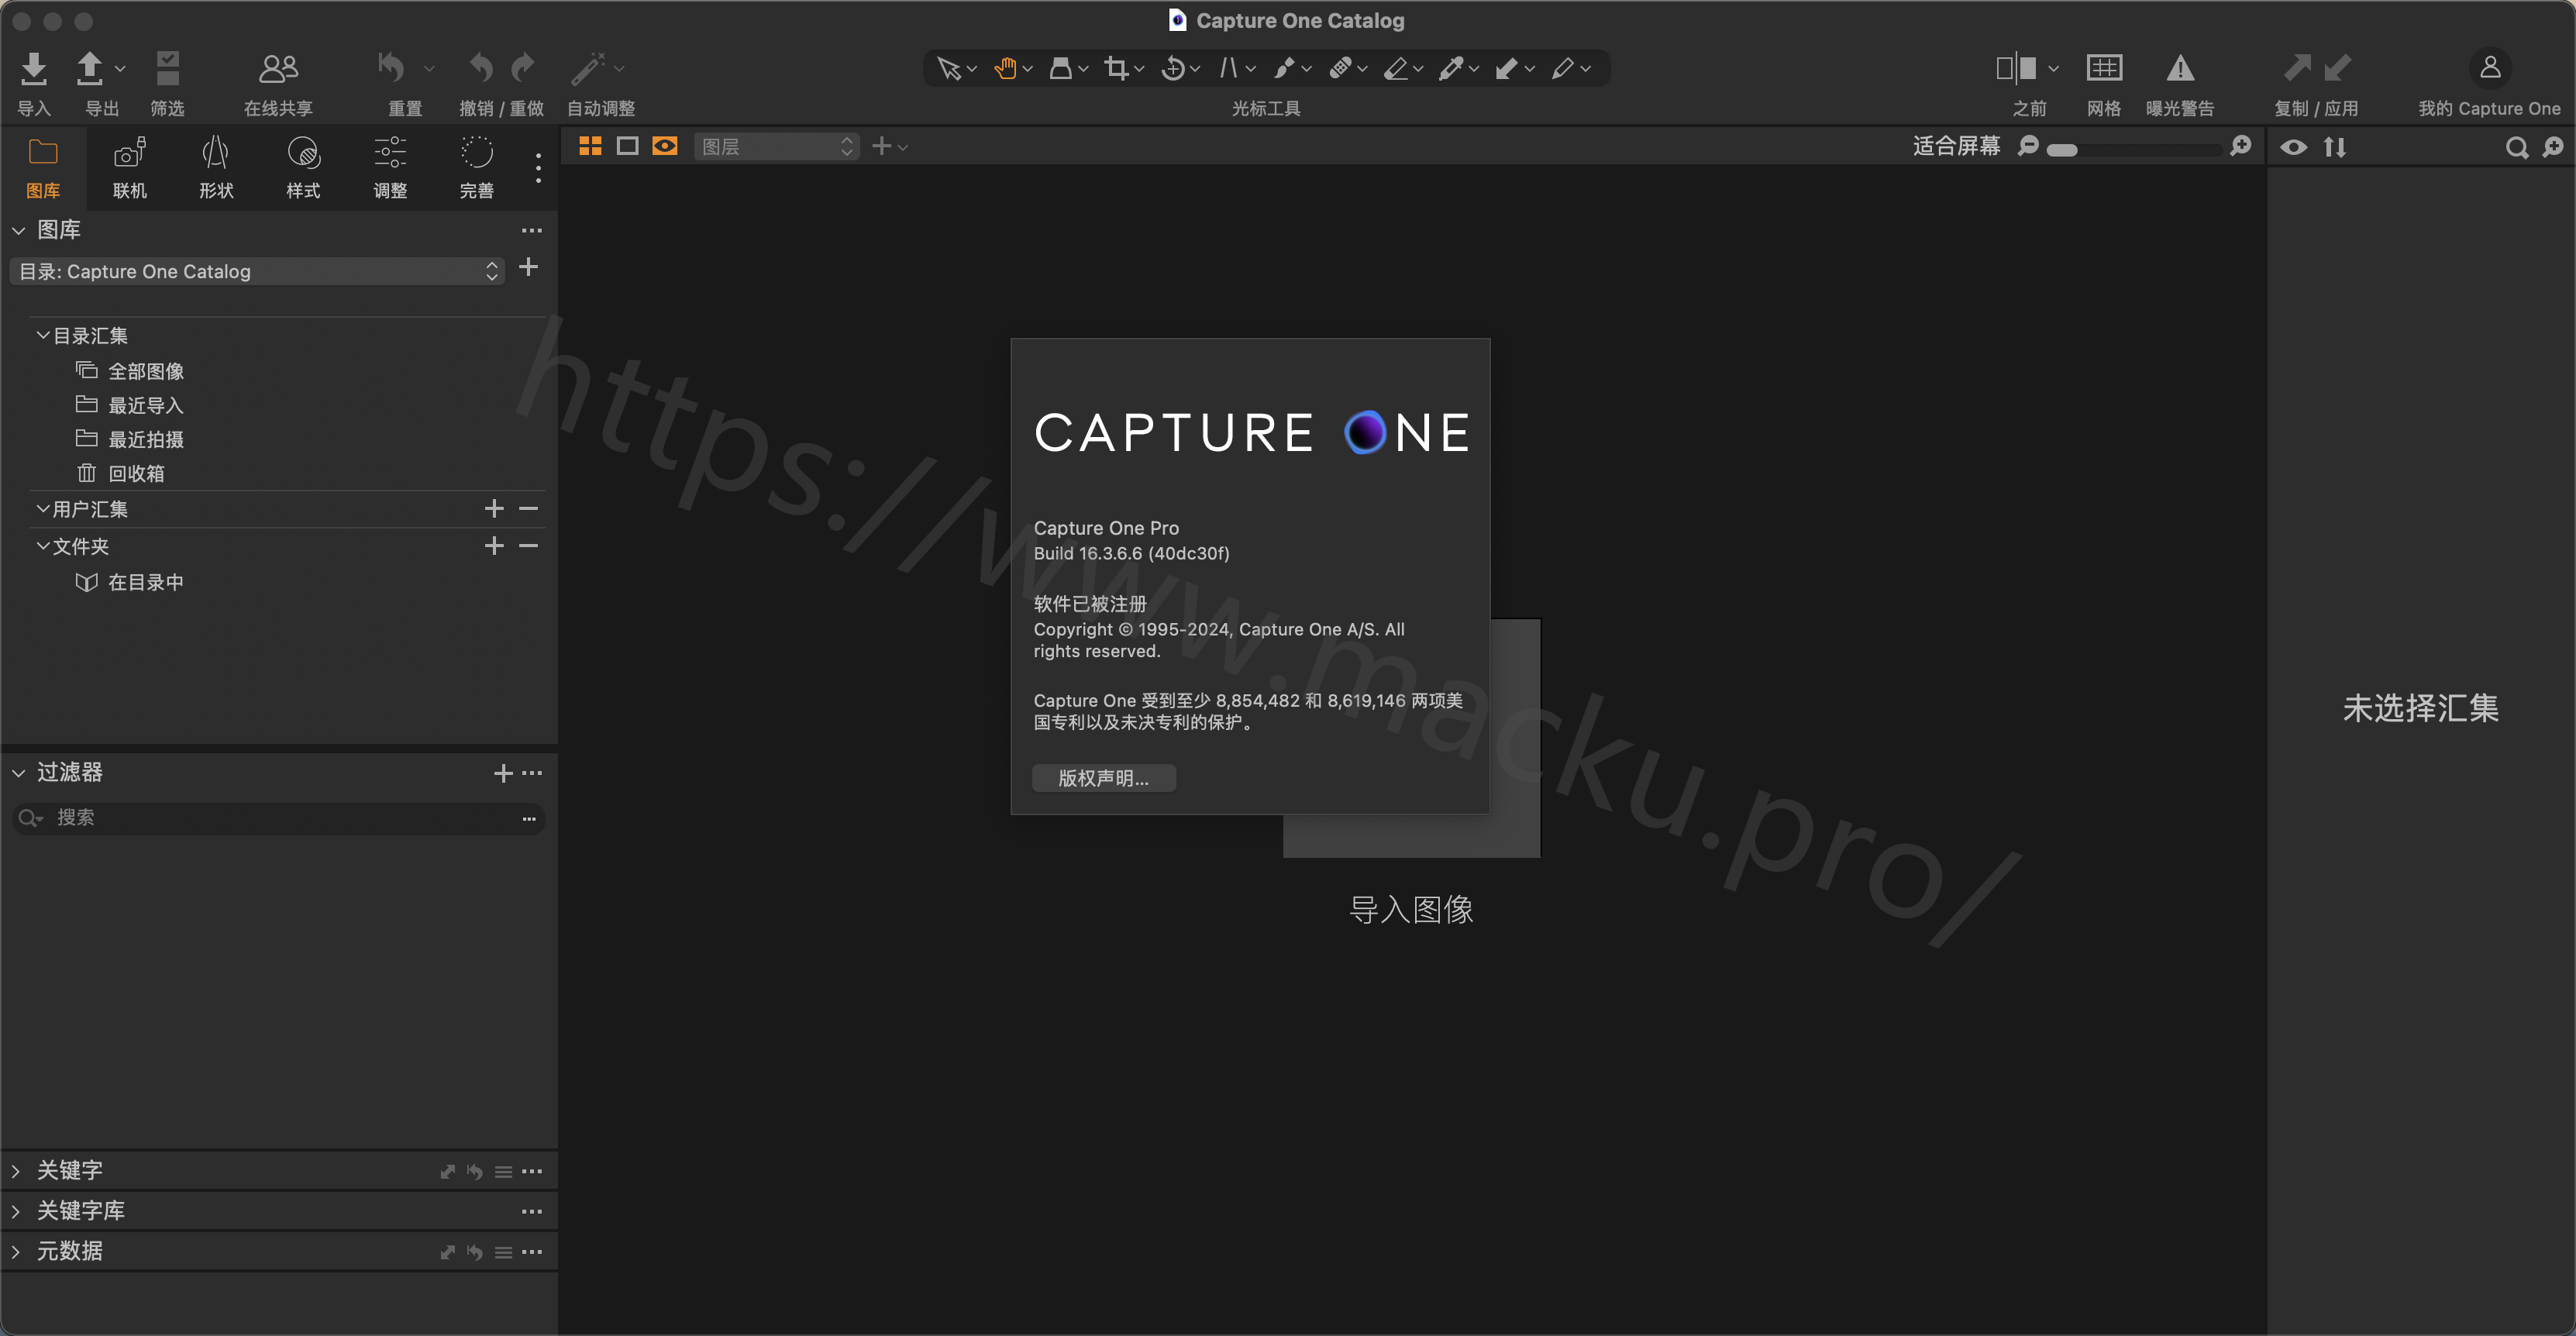This screenshot has width=2576, height=1336.
Task: Click the Import (导入) toolbar icon
Action: click(33, 69)
